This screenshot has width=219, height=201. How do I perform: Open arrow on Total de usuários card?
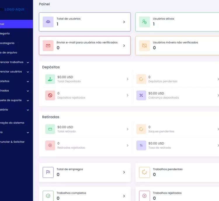point(124,22)
